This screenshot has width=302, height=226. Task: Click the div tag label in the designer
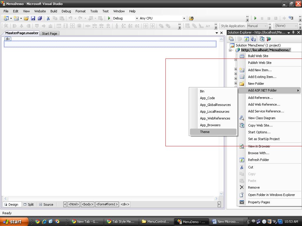pyautogui.click(x=8, y=39)
